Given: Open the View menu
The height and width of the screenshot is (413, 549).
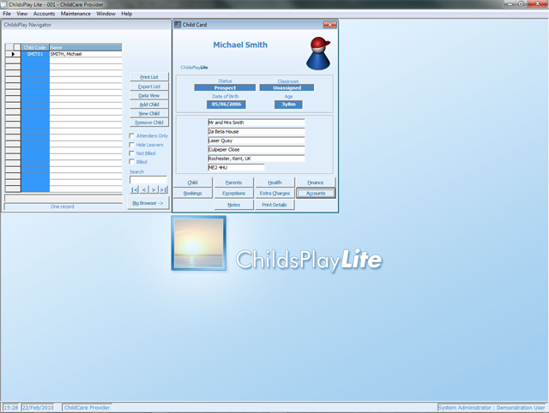Looking at the screenshot, I should 21,14.
